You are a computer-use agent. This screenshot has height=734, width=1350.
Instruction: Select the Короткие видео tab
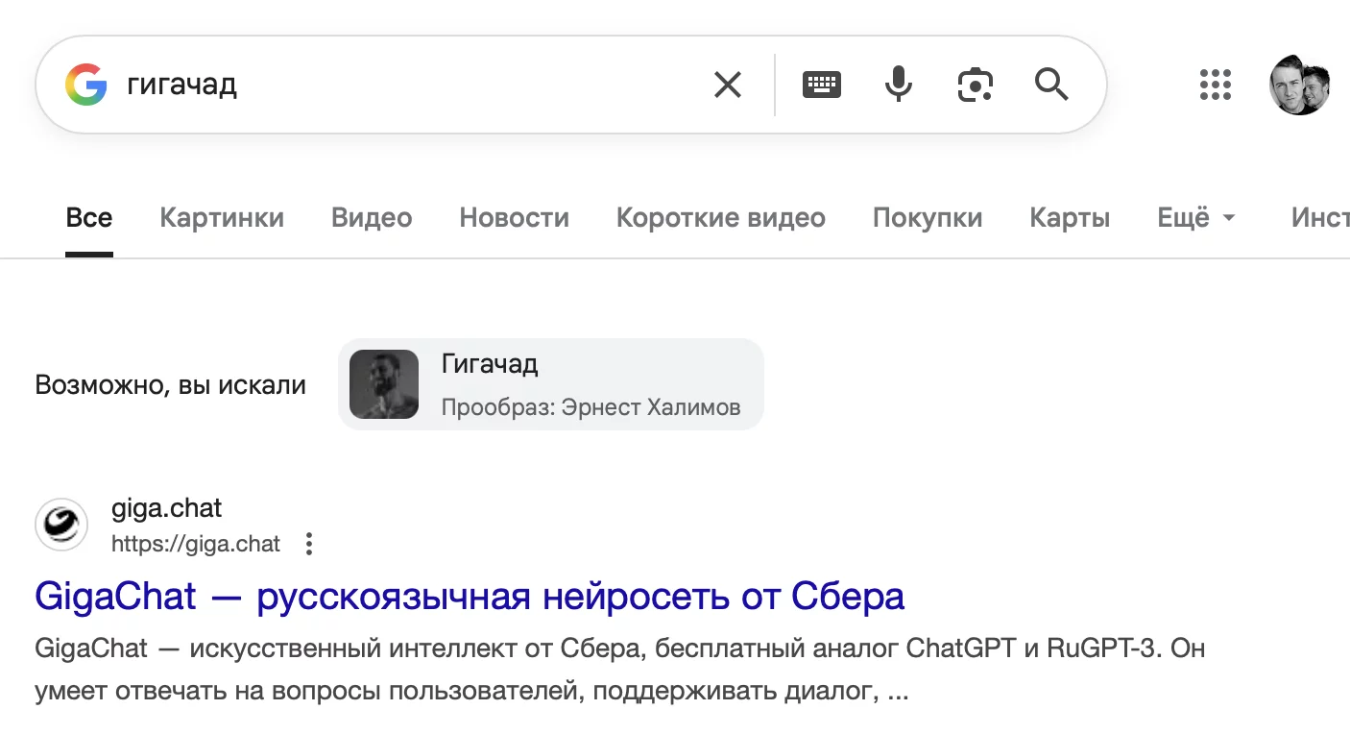click(720, 218)
